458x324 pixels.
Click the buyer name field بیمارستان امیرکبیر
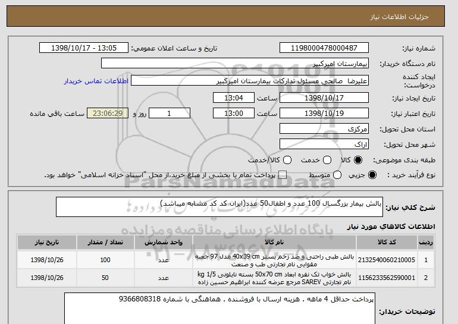pyautogui.click(x=235, y=64)
